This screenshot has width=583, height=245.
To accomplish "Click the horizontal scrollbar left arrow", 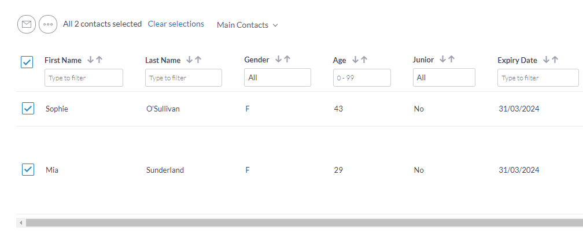I will click(x=21, y=222).
